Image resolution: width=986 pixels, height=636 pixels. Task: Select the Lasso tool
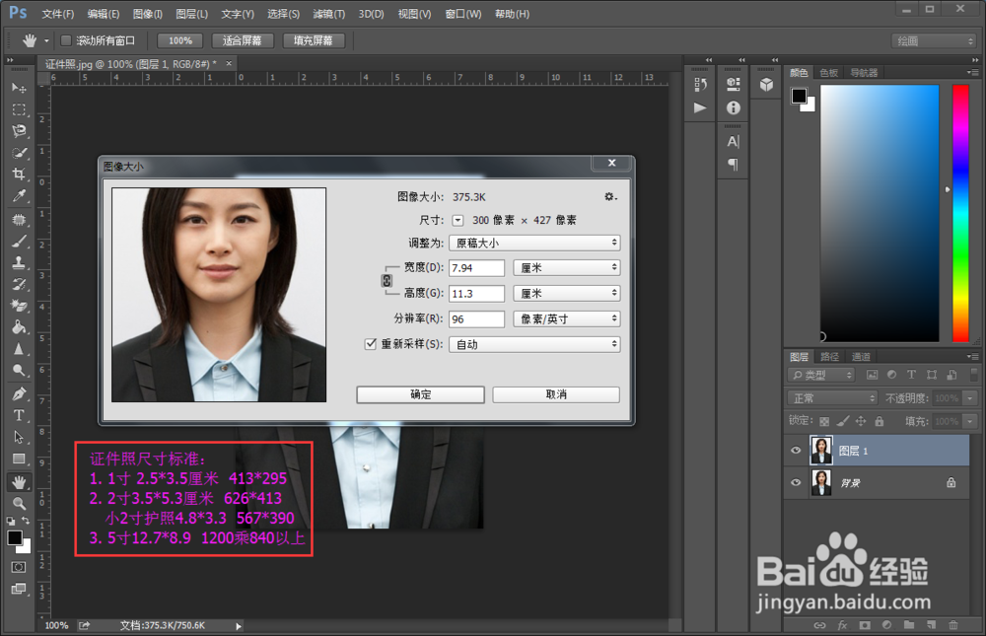pyautogui.click(x=19, y=131)
